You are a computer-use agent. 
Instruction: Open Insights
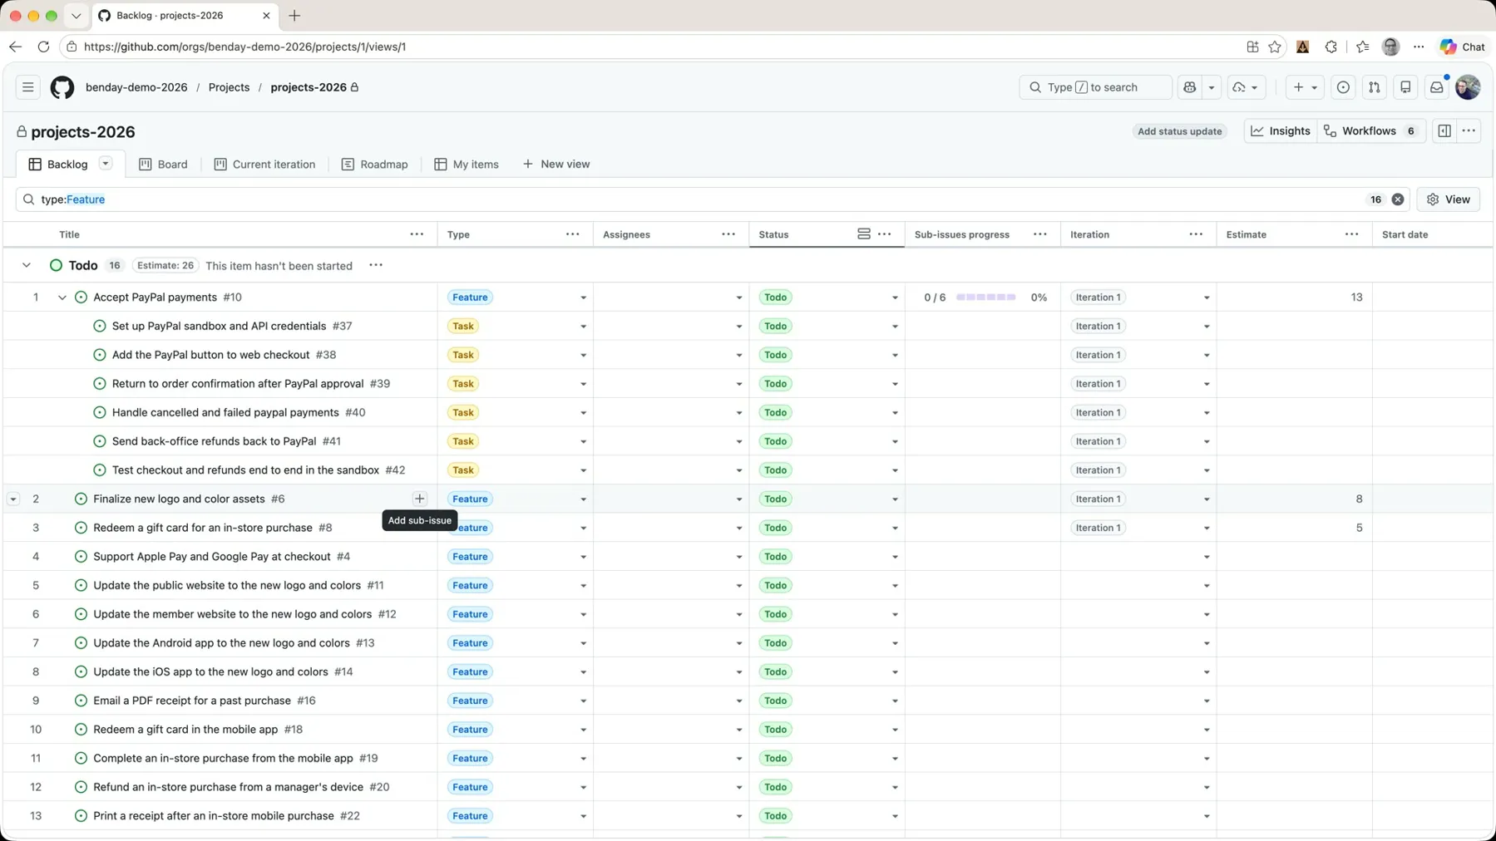coord(1281,131)
